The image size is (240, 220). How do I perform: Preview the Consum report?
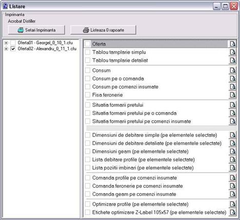pyautogui.click(x=232, y=70)
